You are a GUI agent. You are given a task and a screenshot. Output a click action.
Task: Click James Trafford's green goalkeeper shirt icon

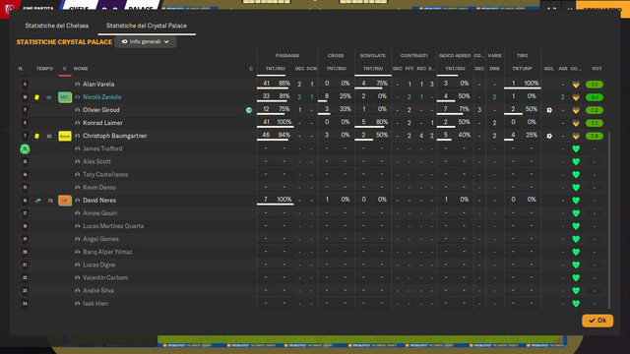pos(25,148)
